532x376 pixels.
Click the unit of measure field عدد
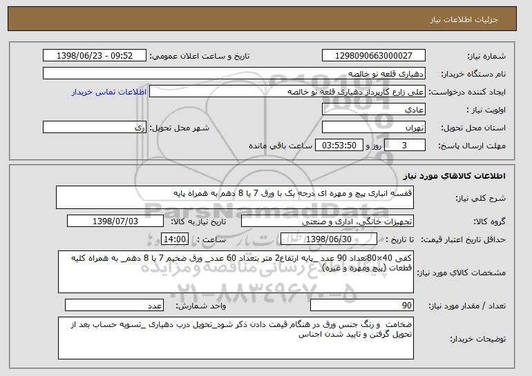point(114,305)
